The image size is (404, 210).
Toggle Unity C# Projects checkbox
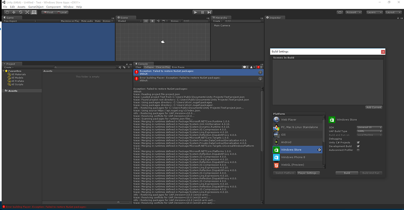[x=358, y=142]
